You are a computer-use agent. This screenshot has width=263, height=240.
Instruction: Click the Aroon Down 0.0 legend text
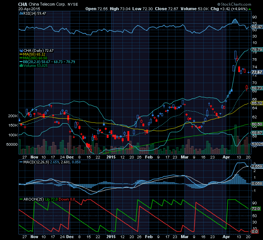pyautogui.click(x=67, y=199)
